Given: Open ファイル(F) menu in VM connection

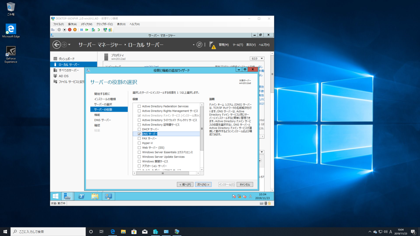Looking at the screenshot, I should click(x=58, y=24).
